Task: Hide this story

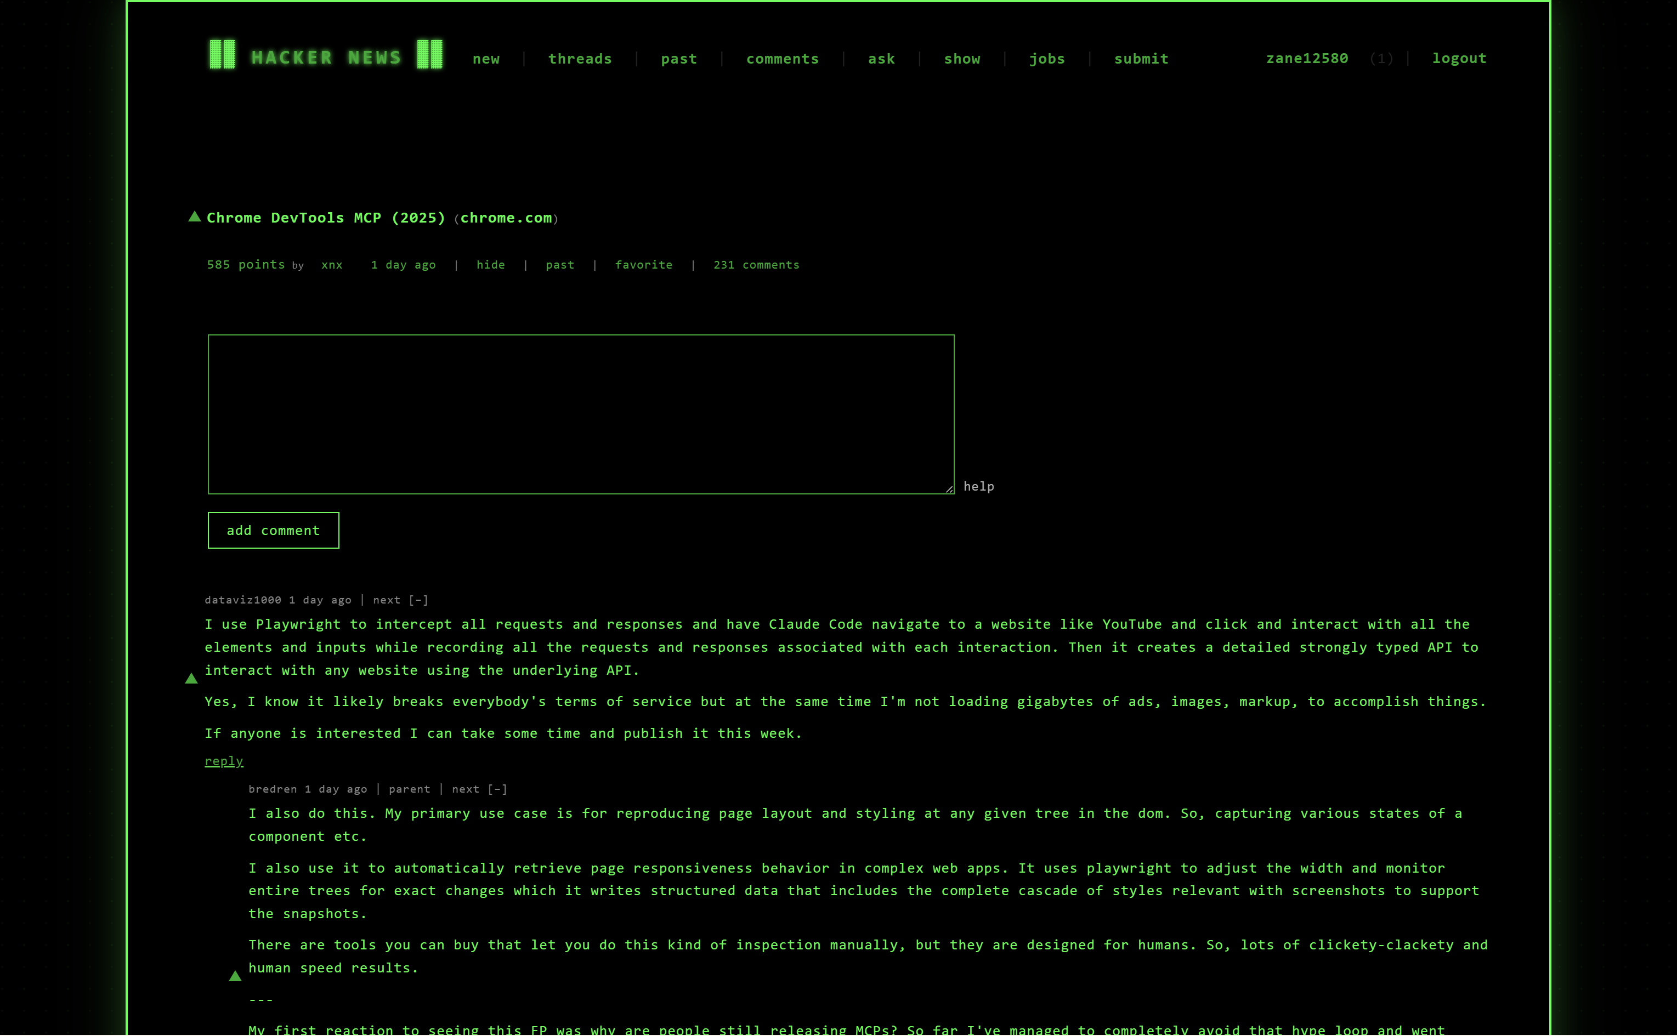Action: (x=490, y=265)
